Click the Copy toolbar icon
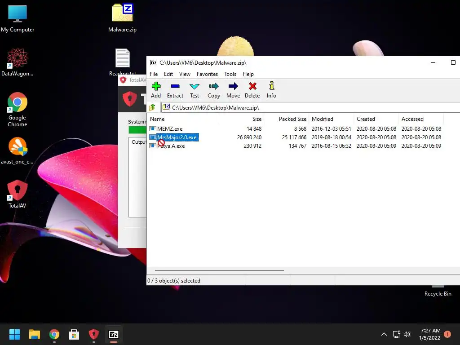 tap(214, 90)
